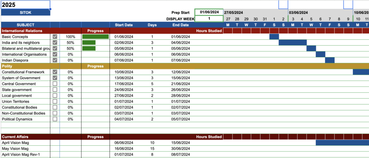Toggle International Organisations checkbox
This screenshot has width=369, height=158.
tap(55, 54)
